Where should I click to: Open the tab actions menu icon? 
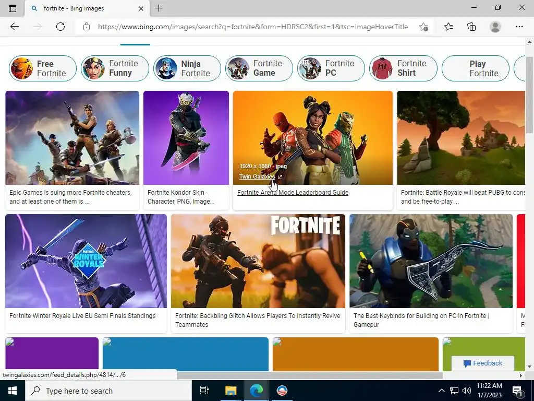[13, 8]
